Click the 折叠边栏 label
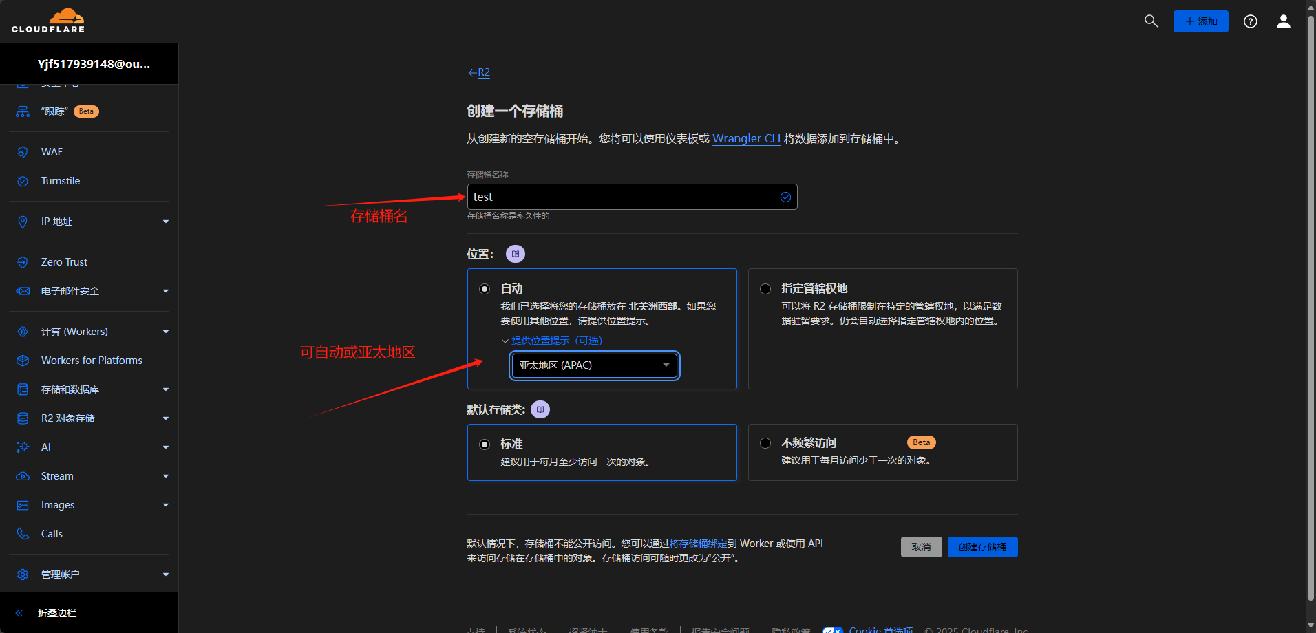The height and width of the screenshot is (633, 1316). pyautogui.click(x=57, y=613)
